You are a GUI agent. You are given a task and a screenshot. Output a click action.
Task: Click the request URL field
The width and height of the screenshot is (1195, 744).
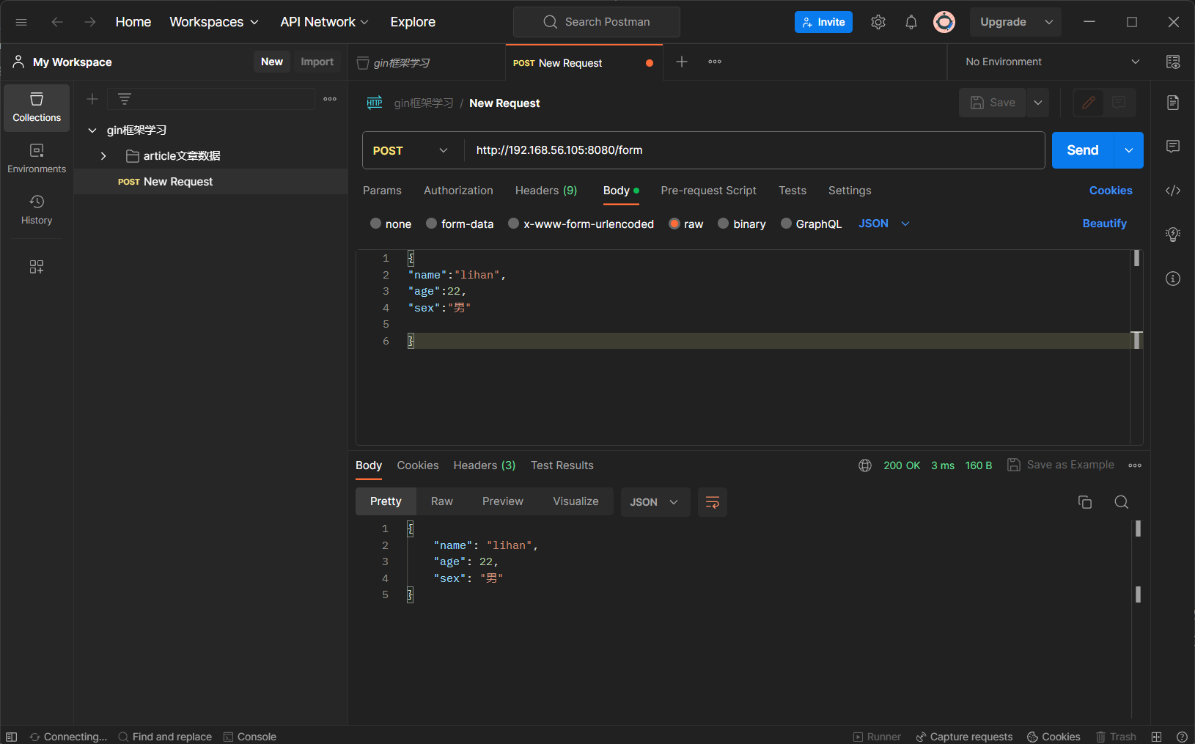tap(754, 150)
